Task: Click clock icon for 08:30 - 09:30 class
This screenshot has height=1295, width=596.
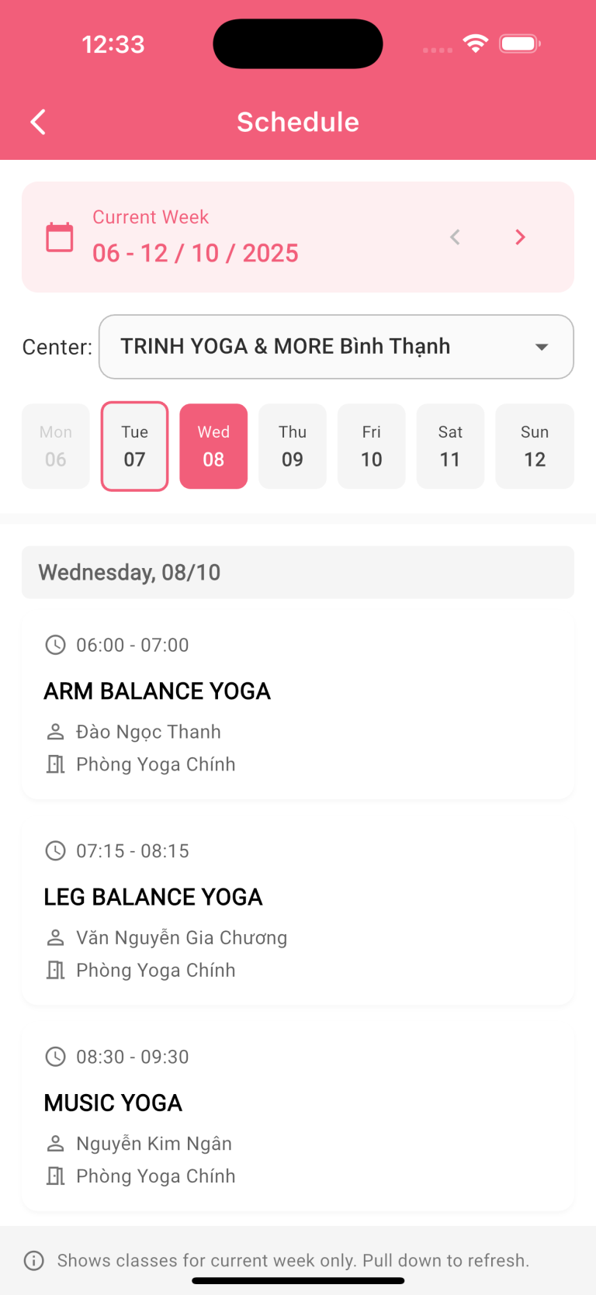Action: (56, 1057)
